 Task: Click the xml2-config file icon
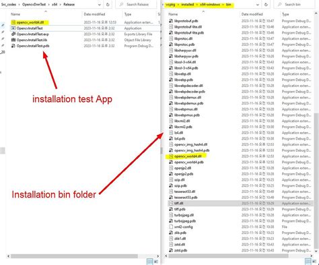point(171,227)
